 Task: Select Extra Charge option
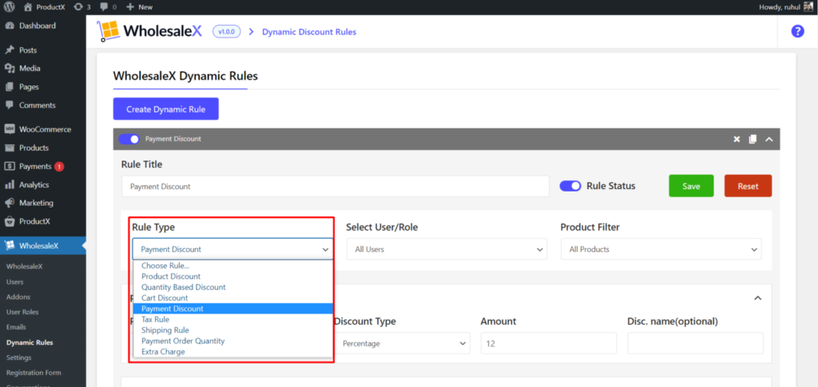(x=233, y=352)
